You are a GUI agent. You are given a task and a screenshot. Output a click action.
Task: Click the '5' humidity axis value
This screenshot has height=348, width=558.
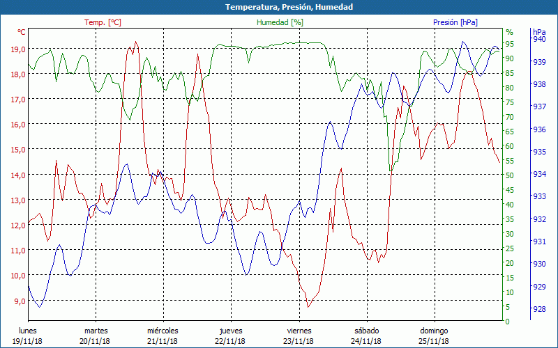pos(508,307)
